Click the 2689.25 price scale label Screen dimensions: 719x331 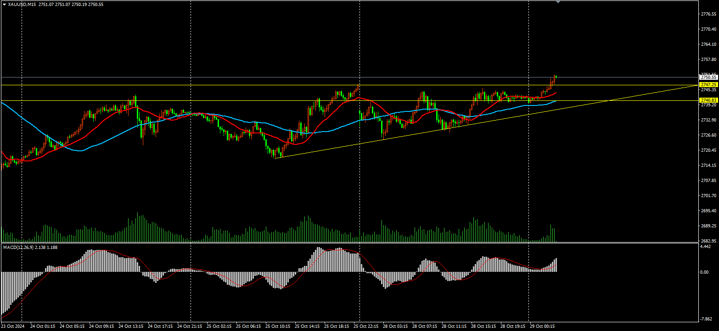[x=709, y=226]
